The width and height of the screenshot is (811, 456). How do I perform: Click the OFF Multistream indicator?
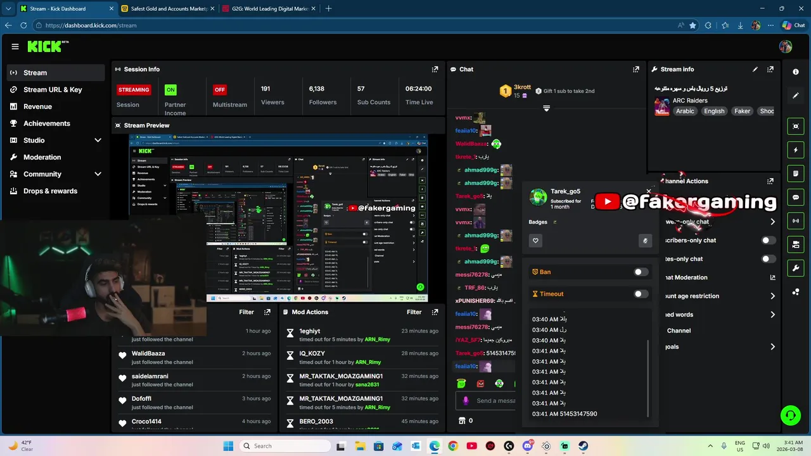(220, 90)
